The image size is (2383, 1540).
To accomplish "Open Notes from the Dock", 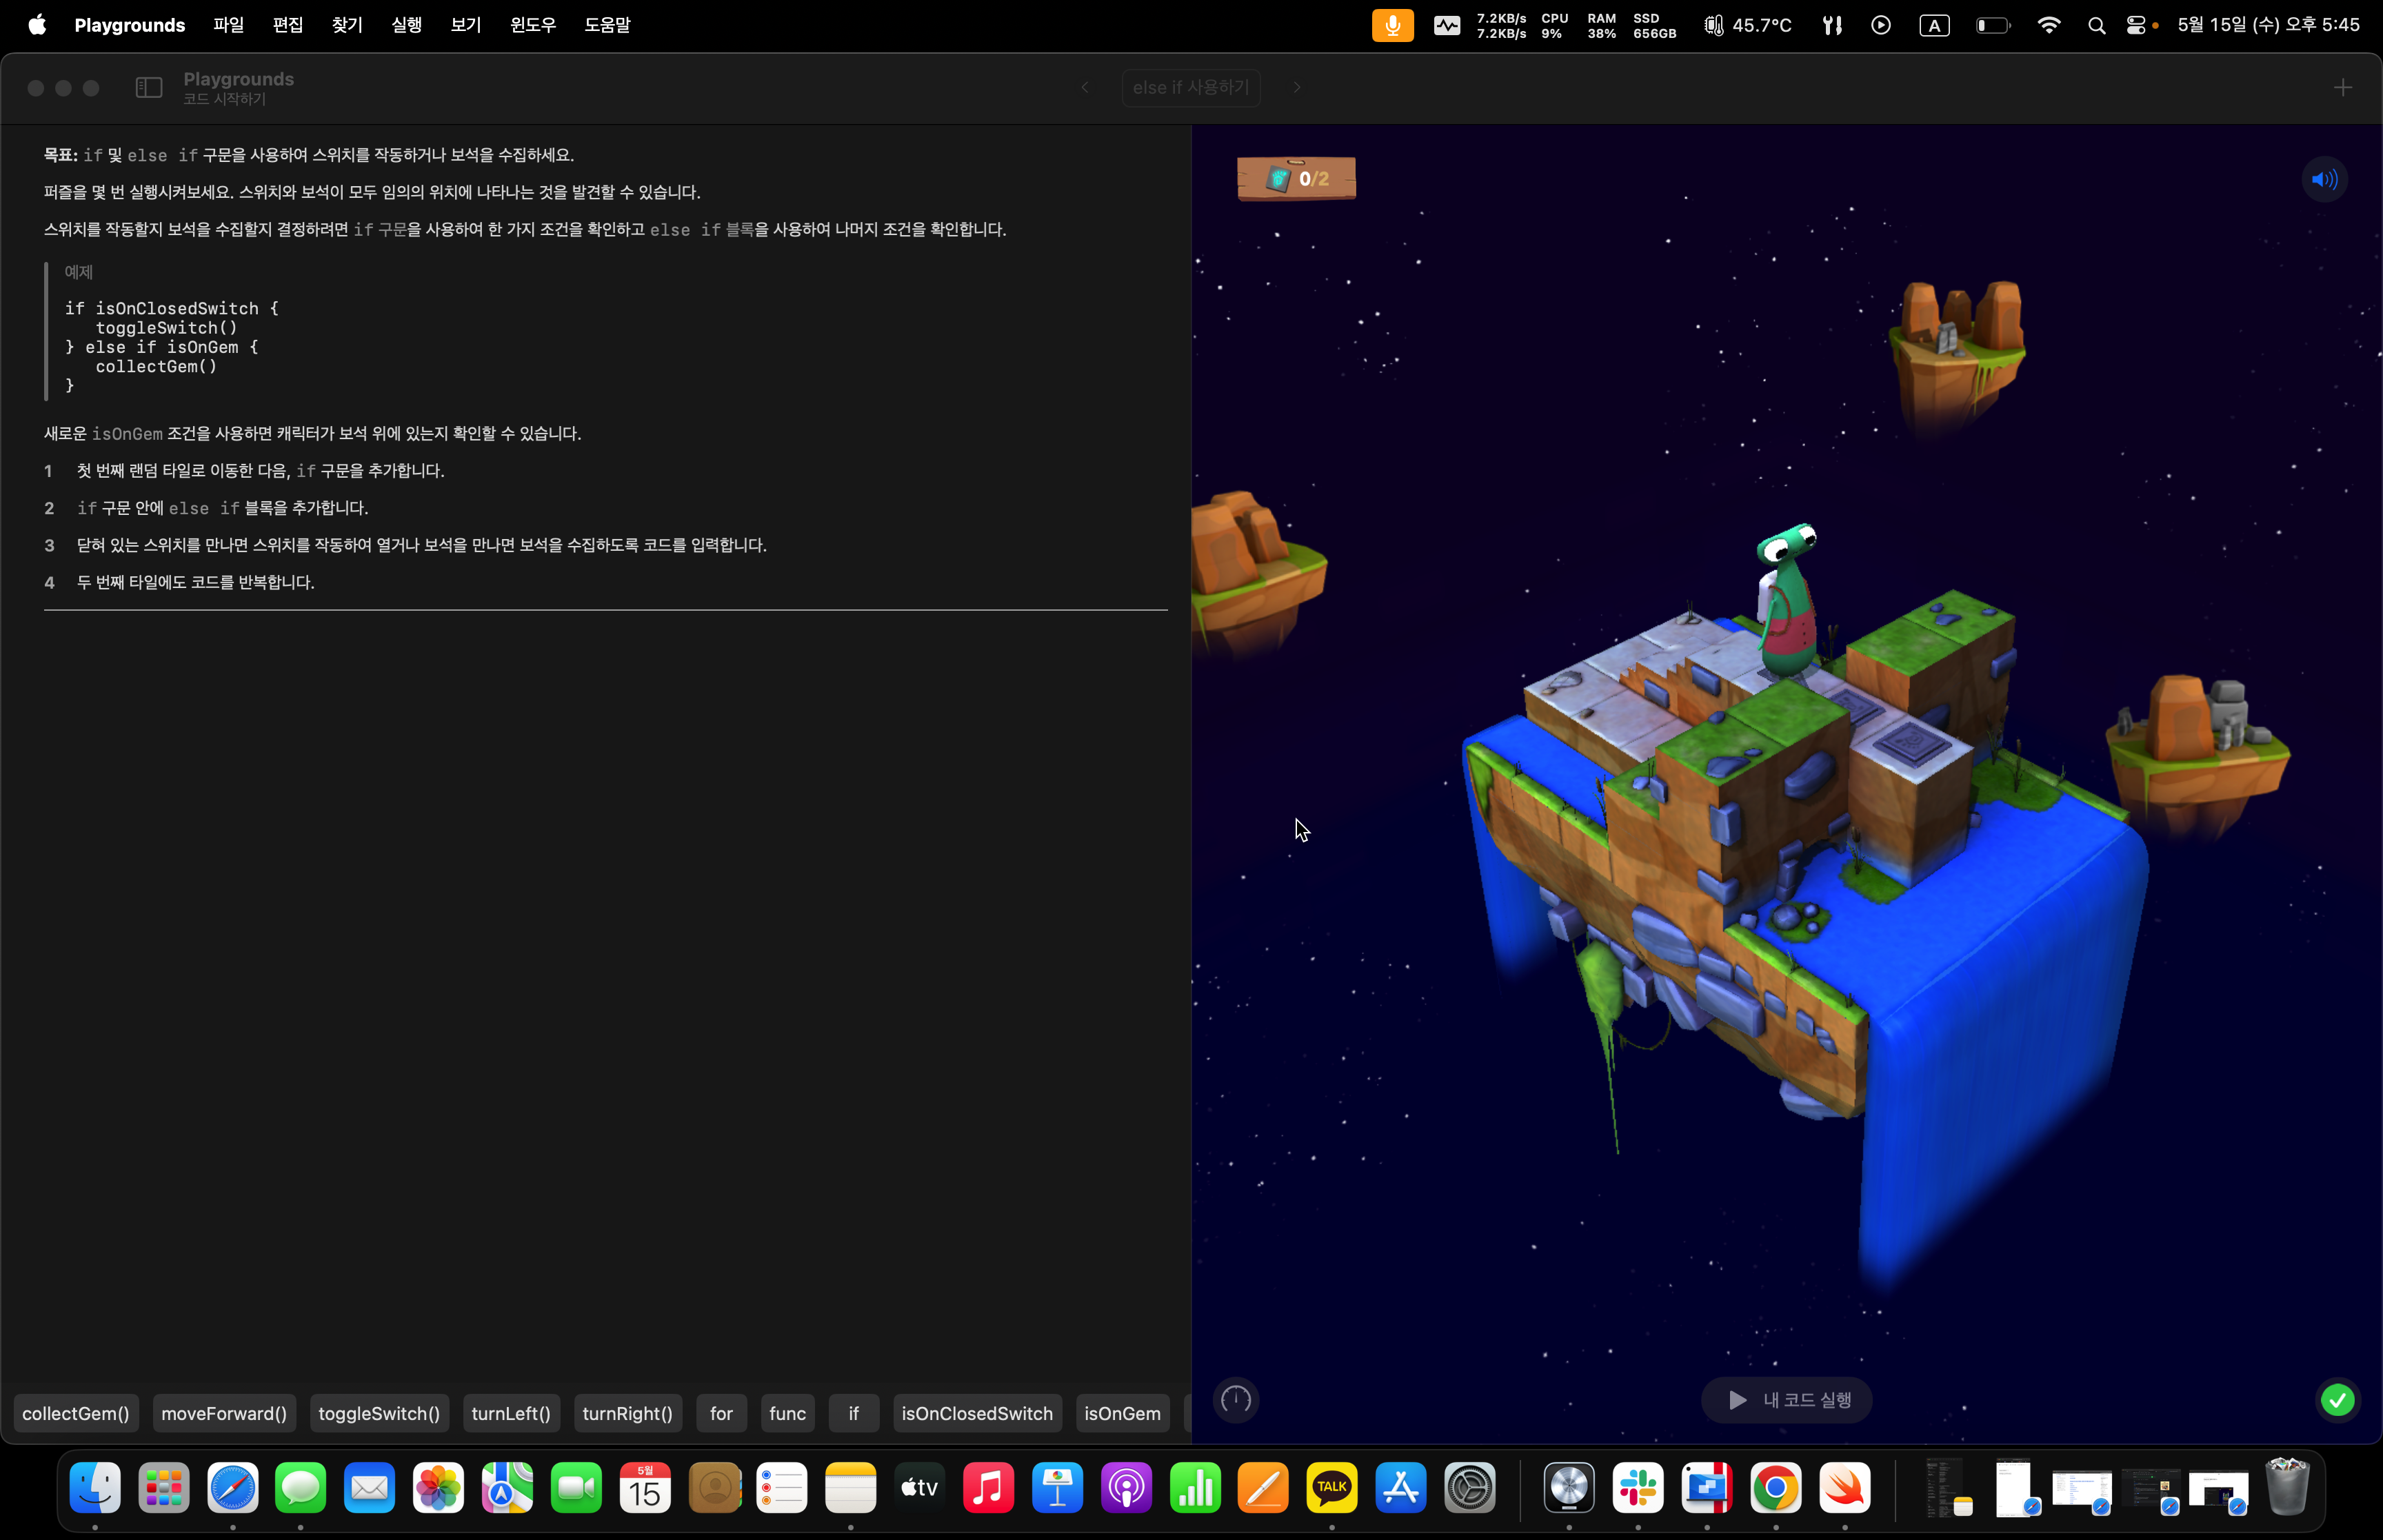I will pyautogui.click(x=851, y=1488).
